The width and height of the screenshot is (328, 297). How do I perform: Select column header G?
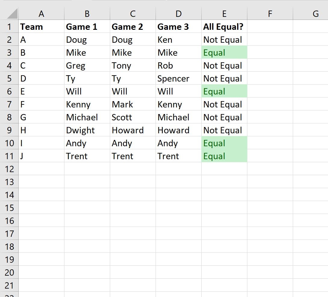tap(315, 14)
